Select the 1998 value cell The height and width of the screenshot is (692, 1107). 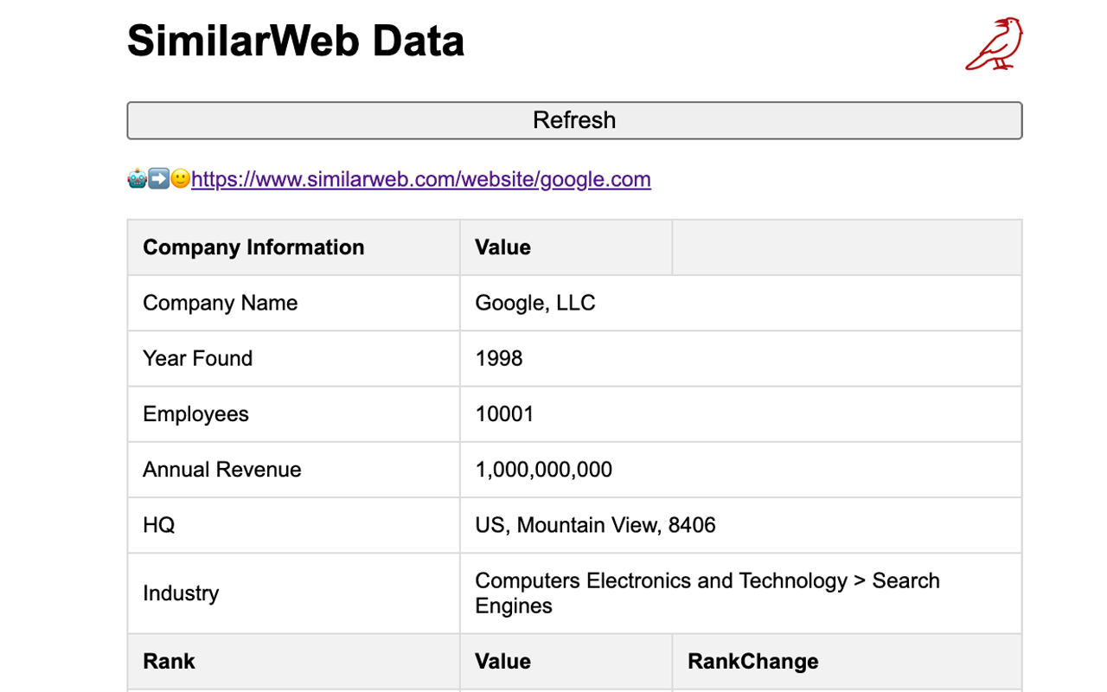click(741, 358)
